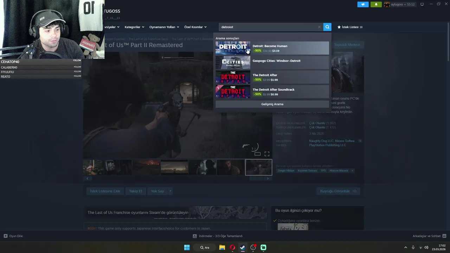Open the announcements megaphone button
Screen dimensions: 450x253
point(363,4)
